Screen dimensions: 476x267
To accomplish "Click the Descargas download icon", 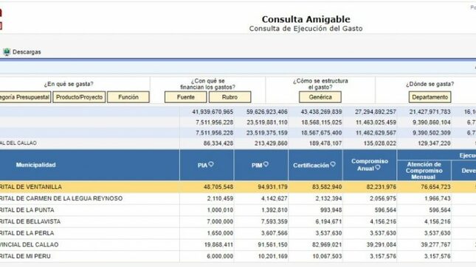I will pyautogui.click(x=7, y=51).
